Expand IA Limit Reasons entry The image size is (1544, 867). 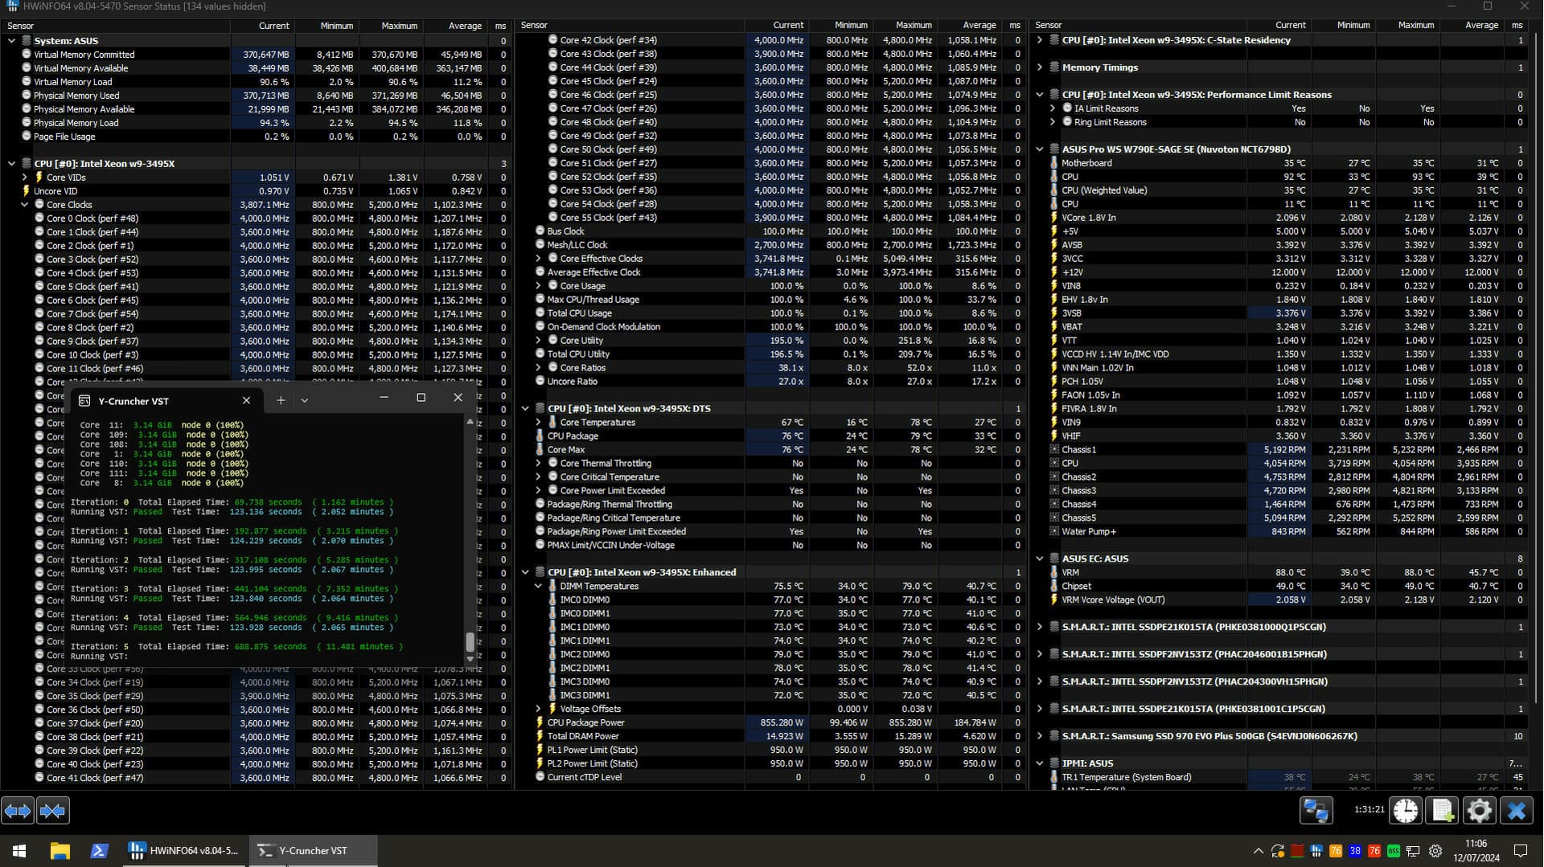pos(1053,108)
